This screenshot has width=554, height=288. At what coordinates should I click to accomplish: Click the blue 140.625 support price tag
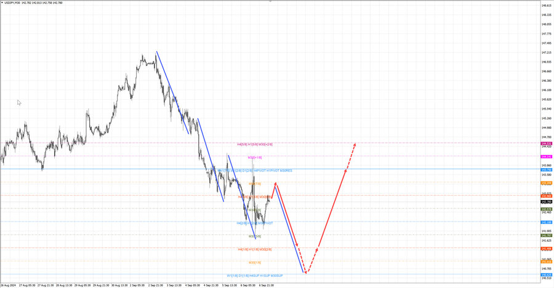point(547,274)
